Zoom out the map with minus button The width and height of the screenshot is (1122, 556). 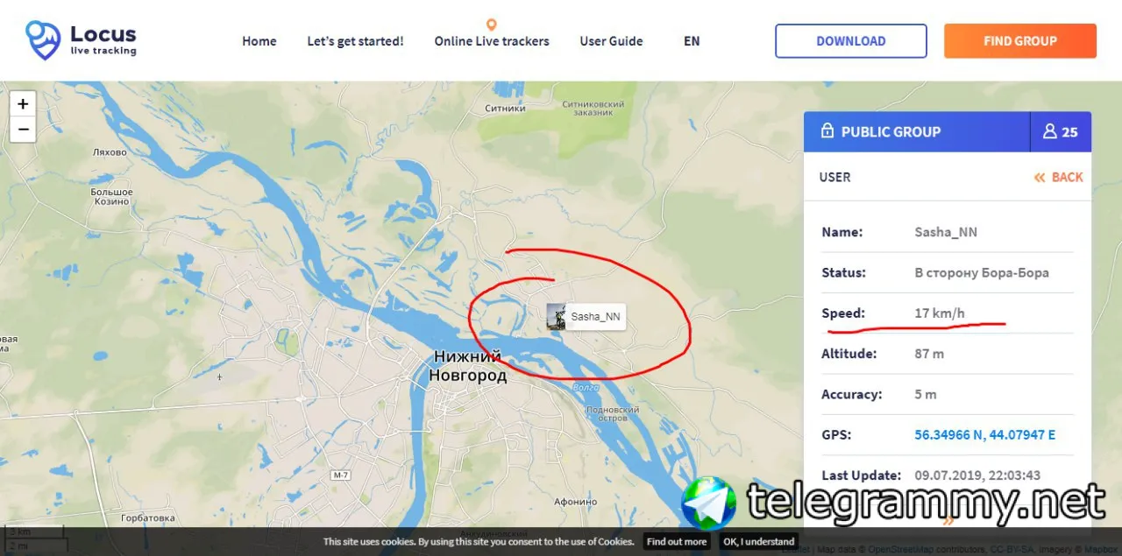(x=23, y=130)
